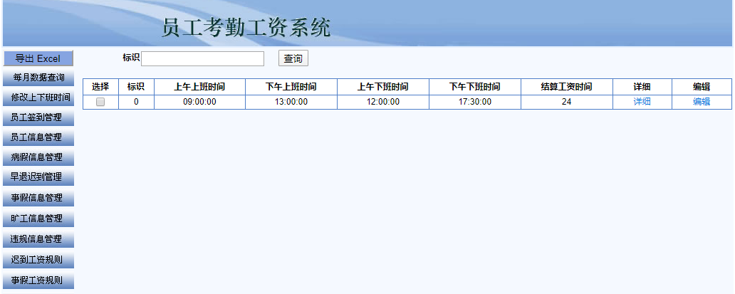735x294 pixels.
Task: Click the 标识 column header in table
Action: (x=136, y=87)
